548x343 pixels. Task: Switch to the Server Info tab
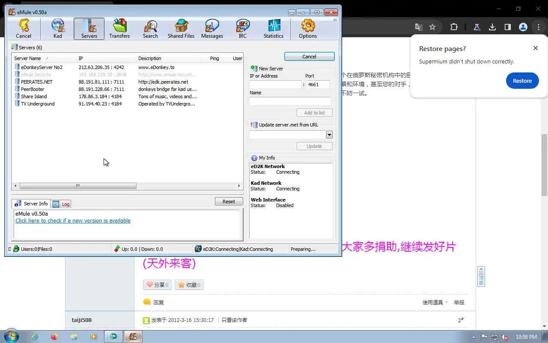pyautogui.click(x=31, y=204)
